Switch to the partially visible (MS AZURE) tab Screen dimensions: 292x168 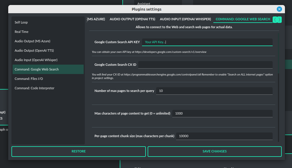click(x=96, y=19)
